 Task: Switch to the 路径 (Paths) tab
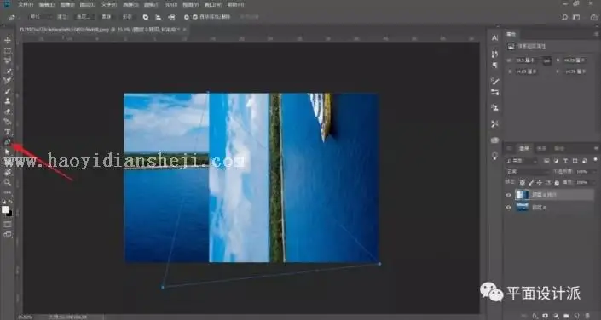click(559, 149)
